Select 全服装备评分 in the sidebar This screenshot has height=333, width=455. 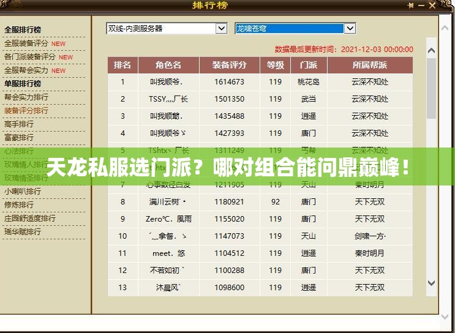pyautogui.click(x=26, y=43)
